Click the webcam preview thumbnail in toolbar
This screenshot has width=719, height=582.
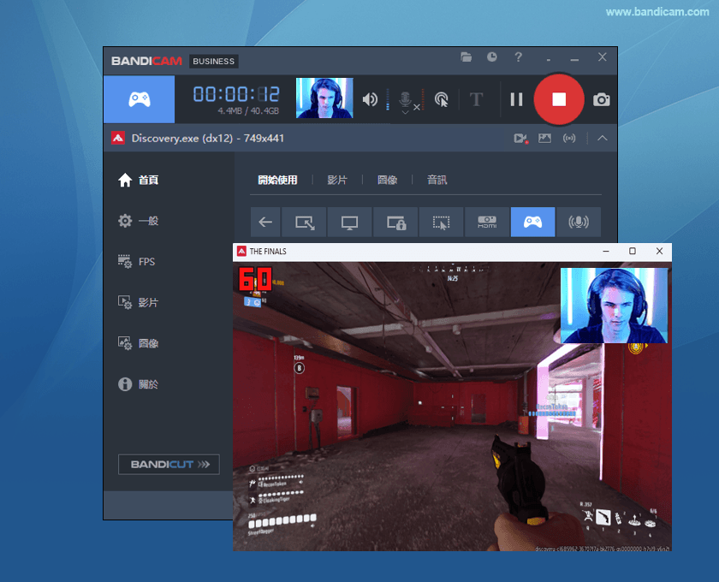[324, 98]
